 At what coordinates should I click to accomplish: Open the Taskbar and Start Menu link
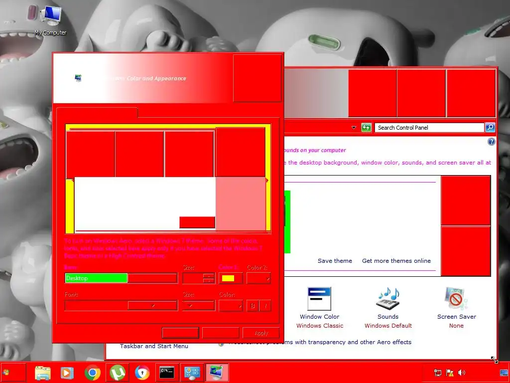tap(154, 346)
